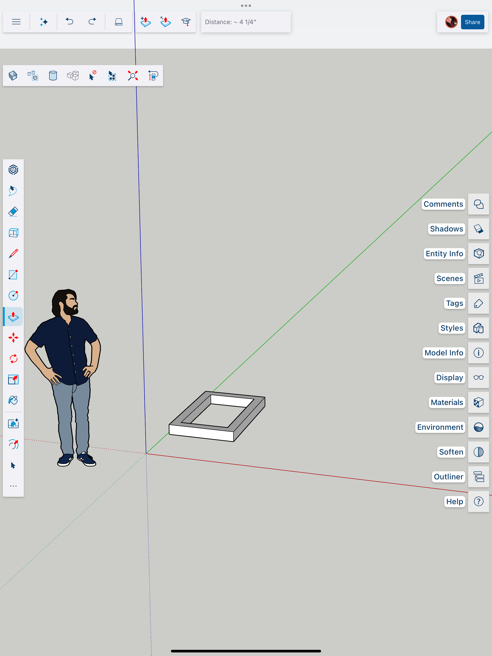This screenshot has width=492, height=656.
Task: Expand more tools via the ellipsis
Action: [x=13, y=486]
